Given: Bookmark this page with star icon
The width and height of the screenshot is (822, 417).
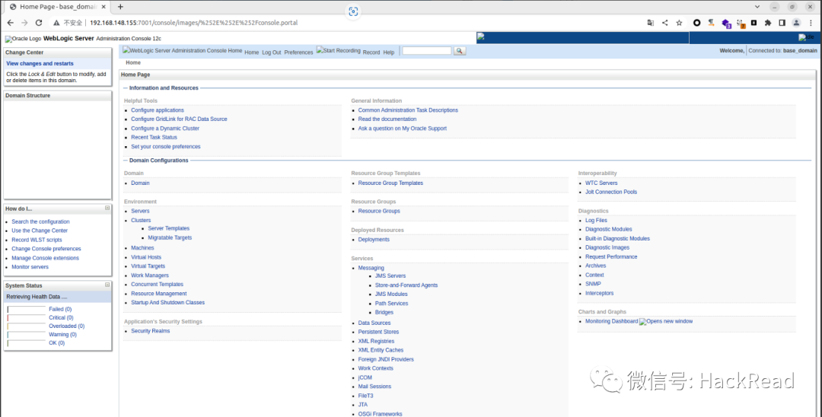Looking at the screenshot, I should 680,23.
